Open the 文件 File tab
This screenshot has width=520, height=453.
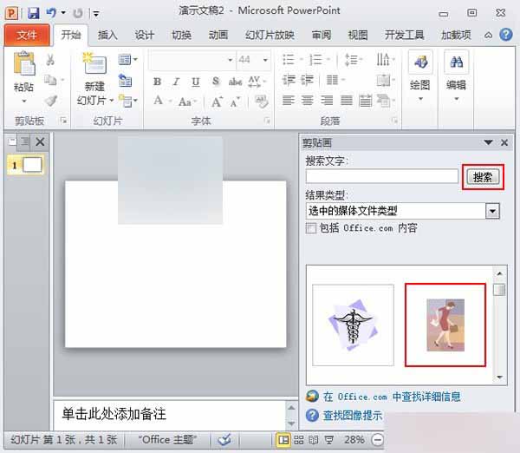[27, 35]
